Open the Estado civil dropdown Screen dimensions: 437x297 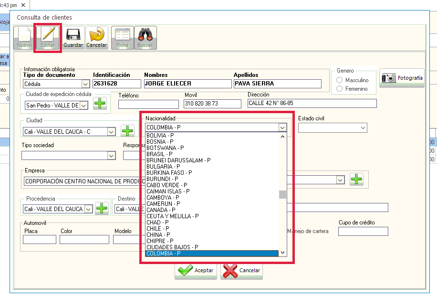click(363, 128)
